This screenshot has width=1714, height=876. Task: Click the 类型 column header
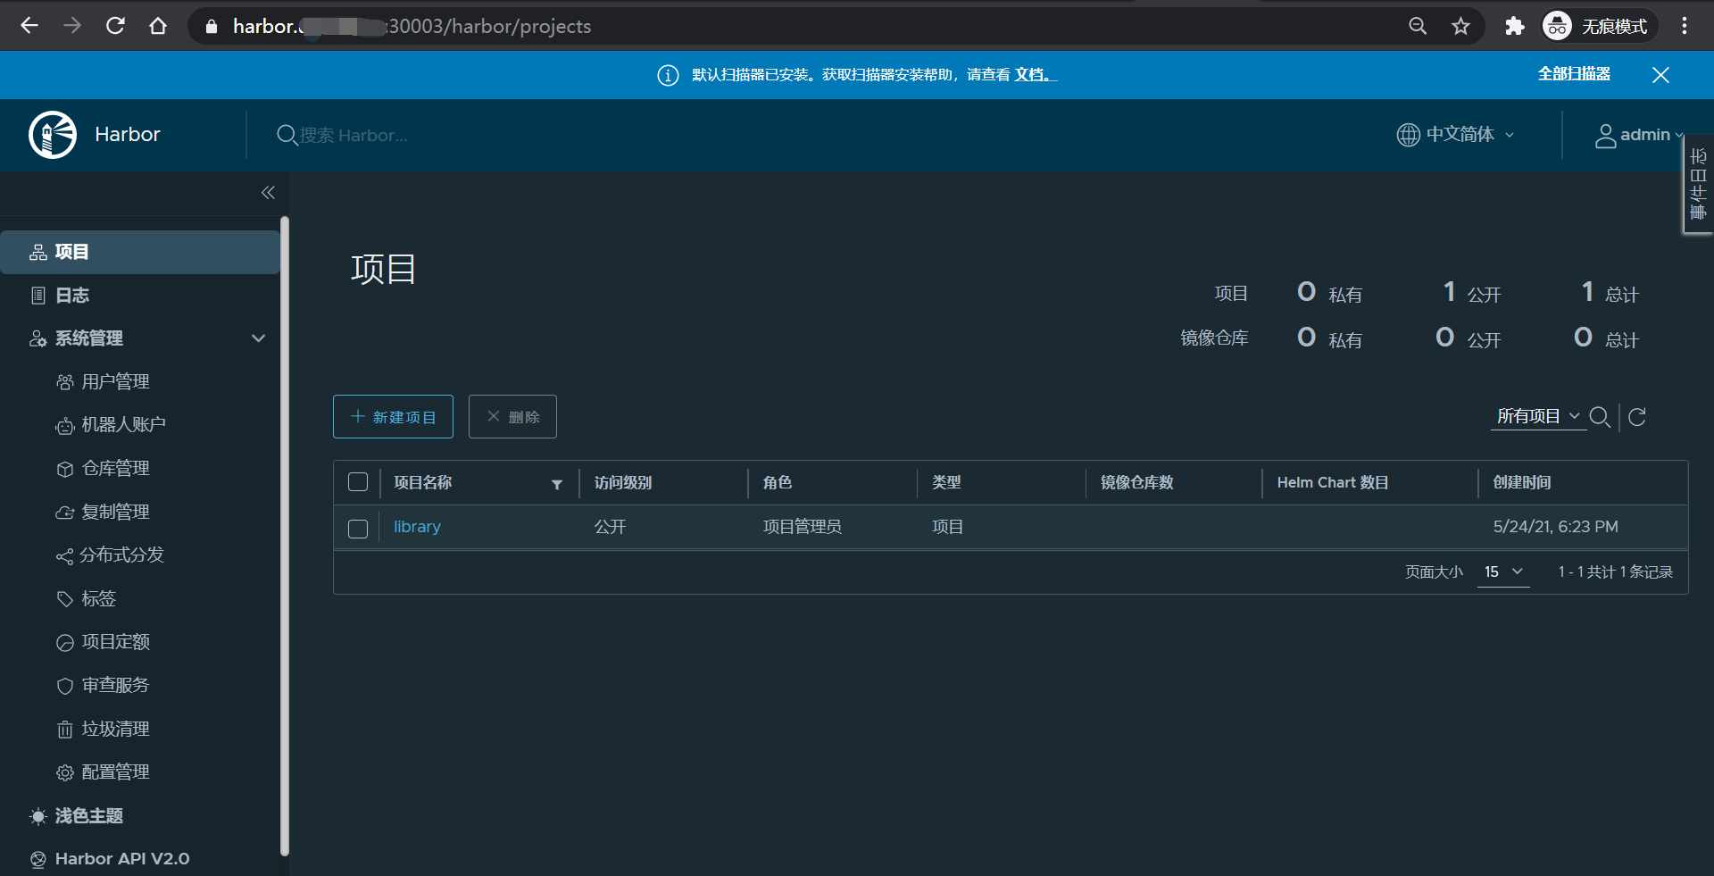(x=946, y=483)
